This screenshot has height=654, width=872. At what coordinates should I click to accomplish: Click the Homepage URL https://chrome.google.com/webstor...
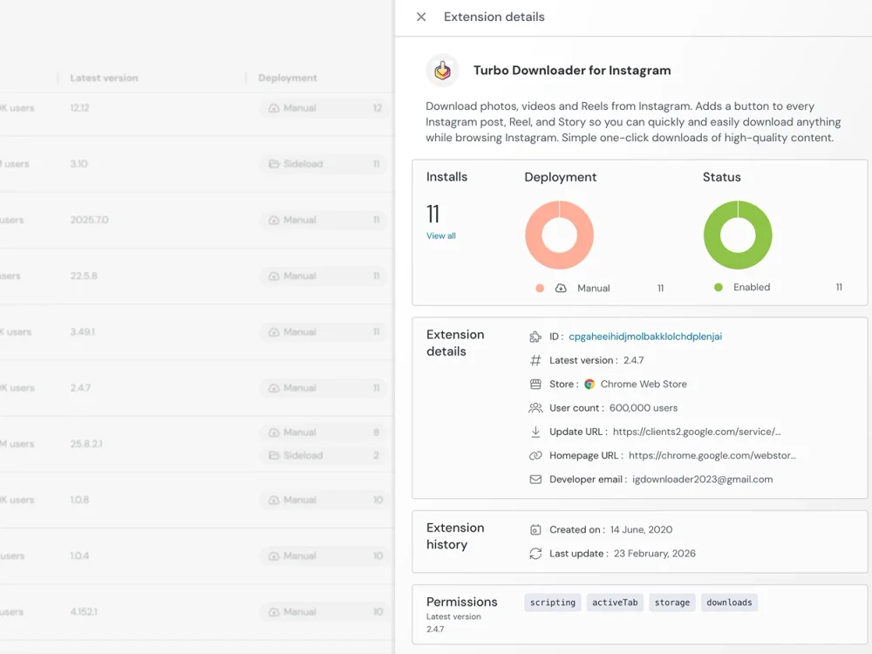(712, 455)
